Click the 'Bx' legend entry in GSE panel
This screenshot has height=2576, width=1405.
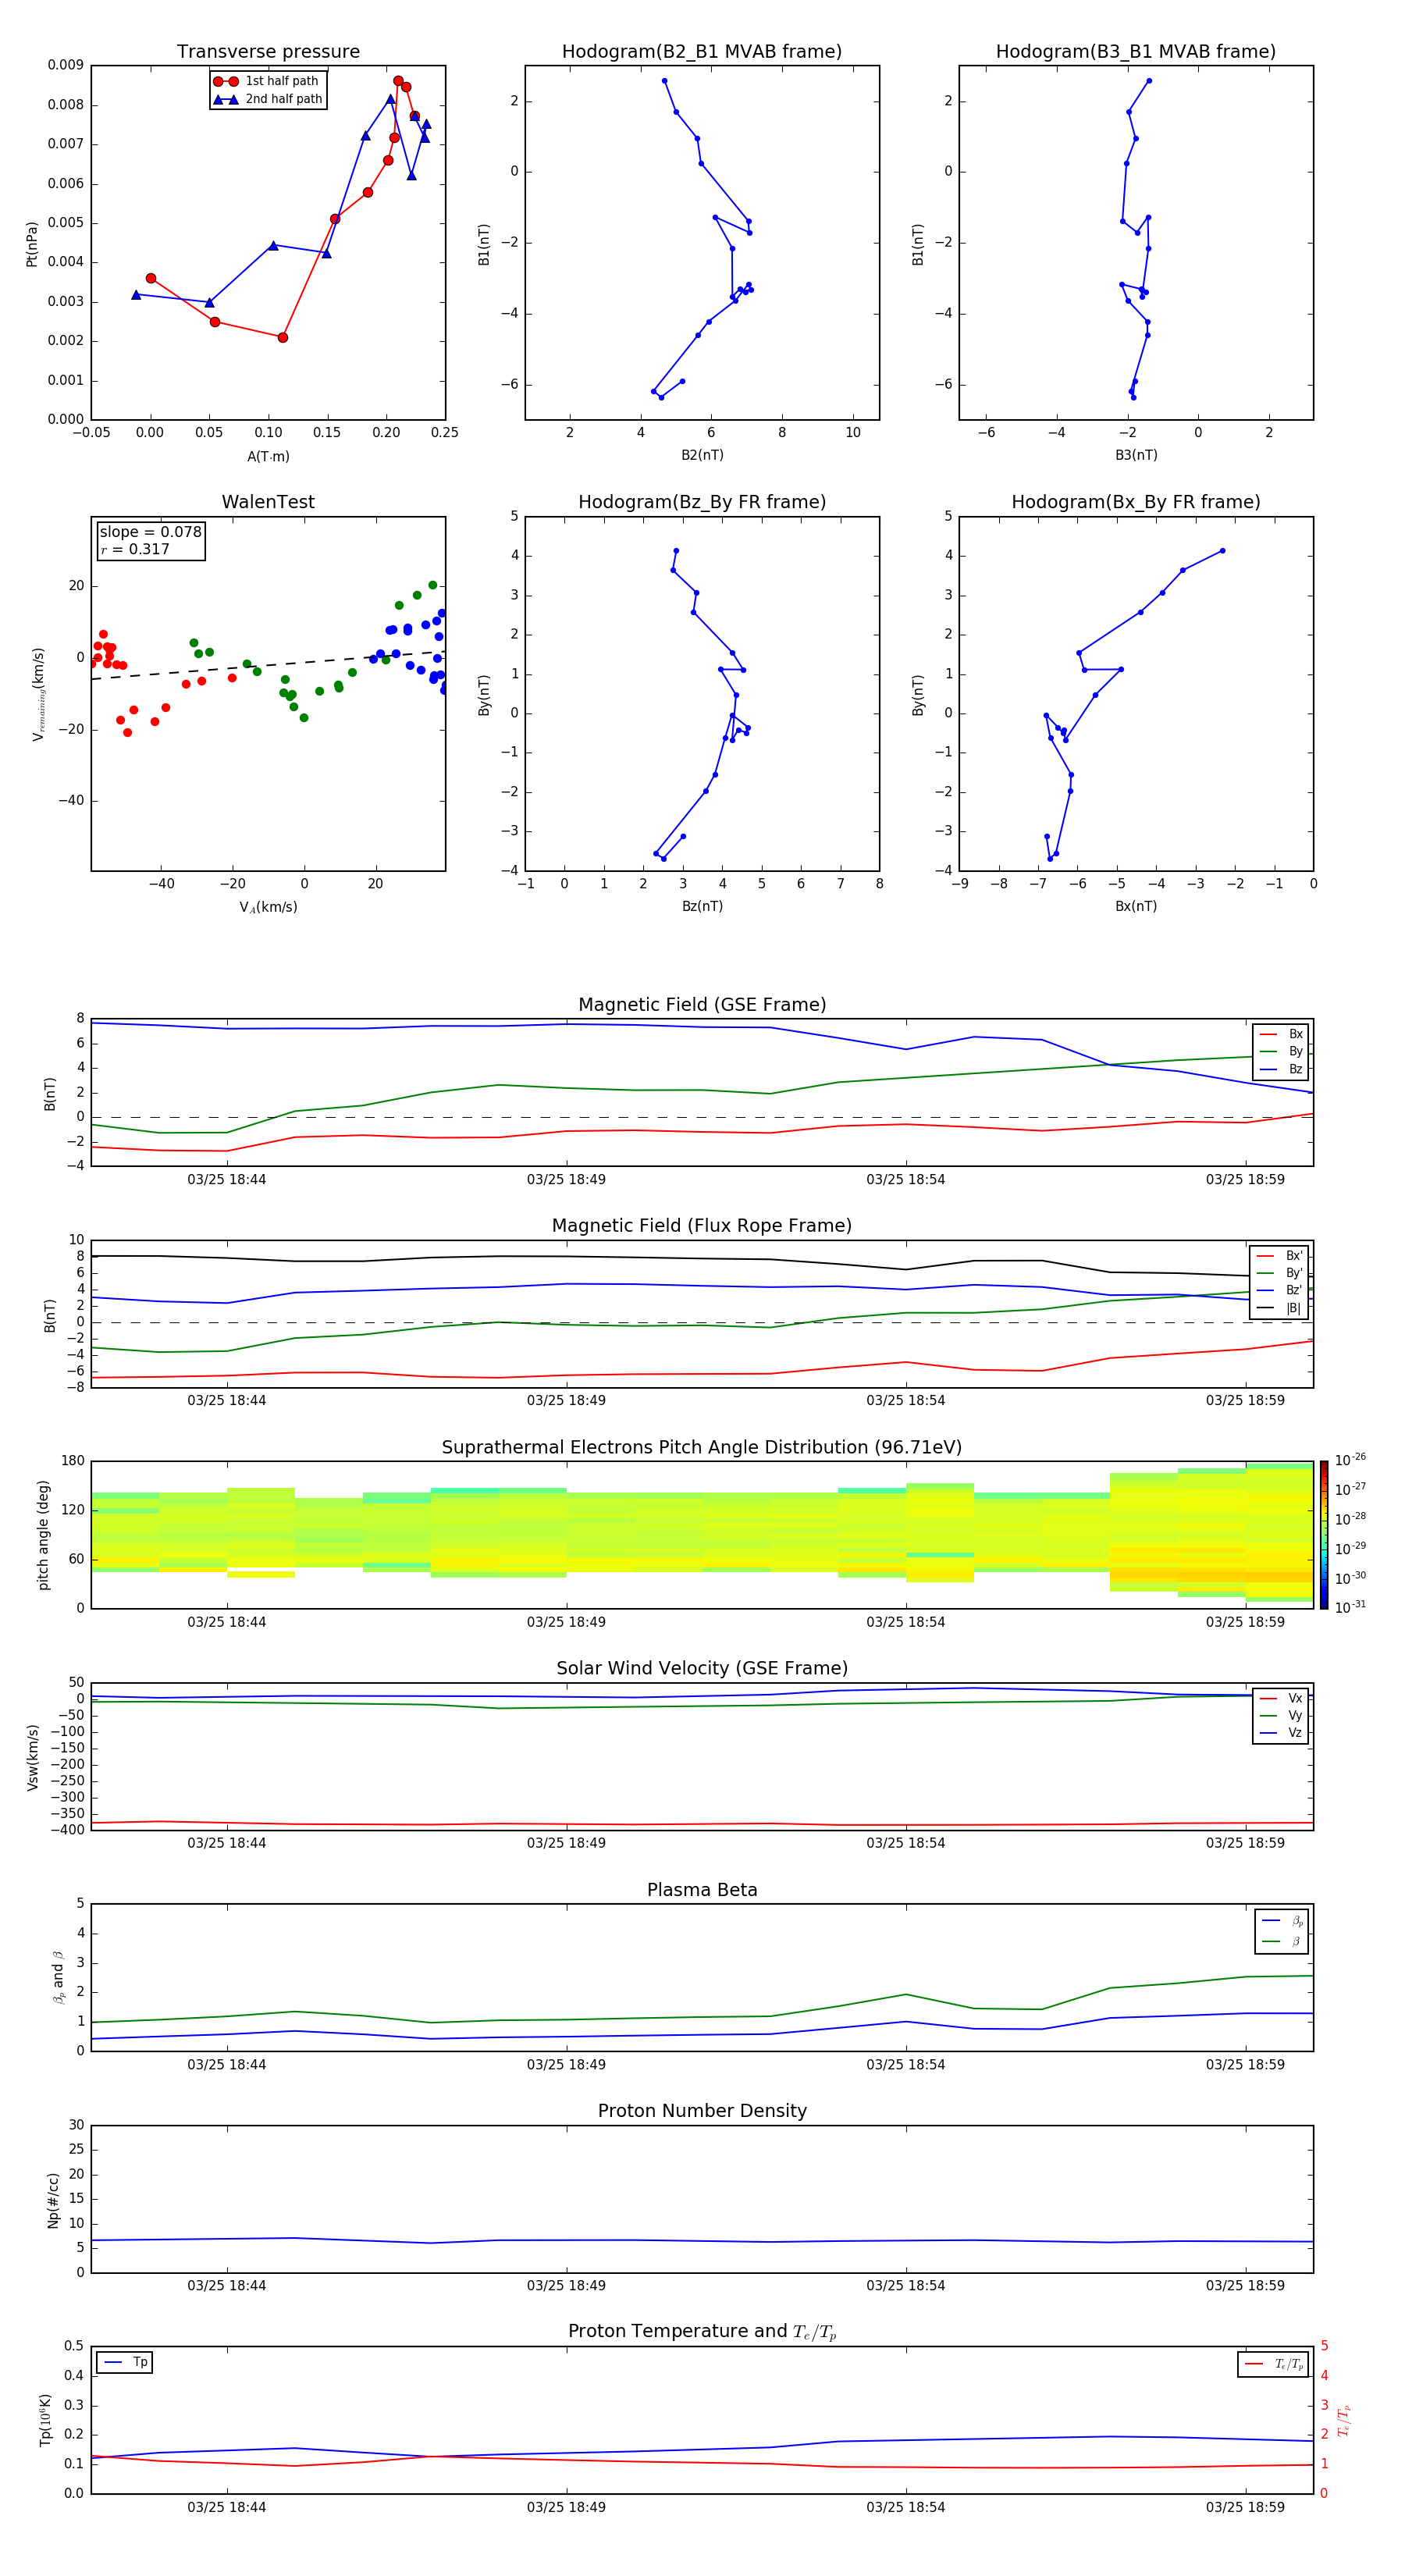click(1282, 1034)
